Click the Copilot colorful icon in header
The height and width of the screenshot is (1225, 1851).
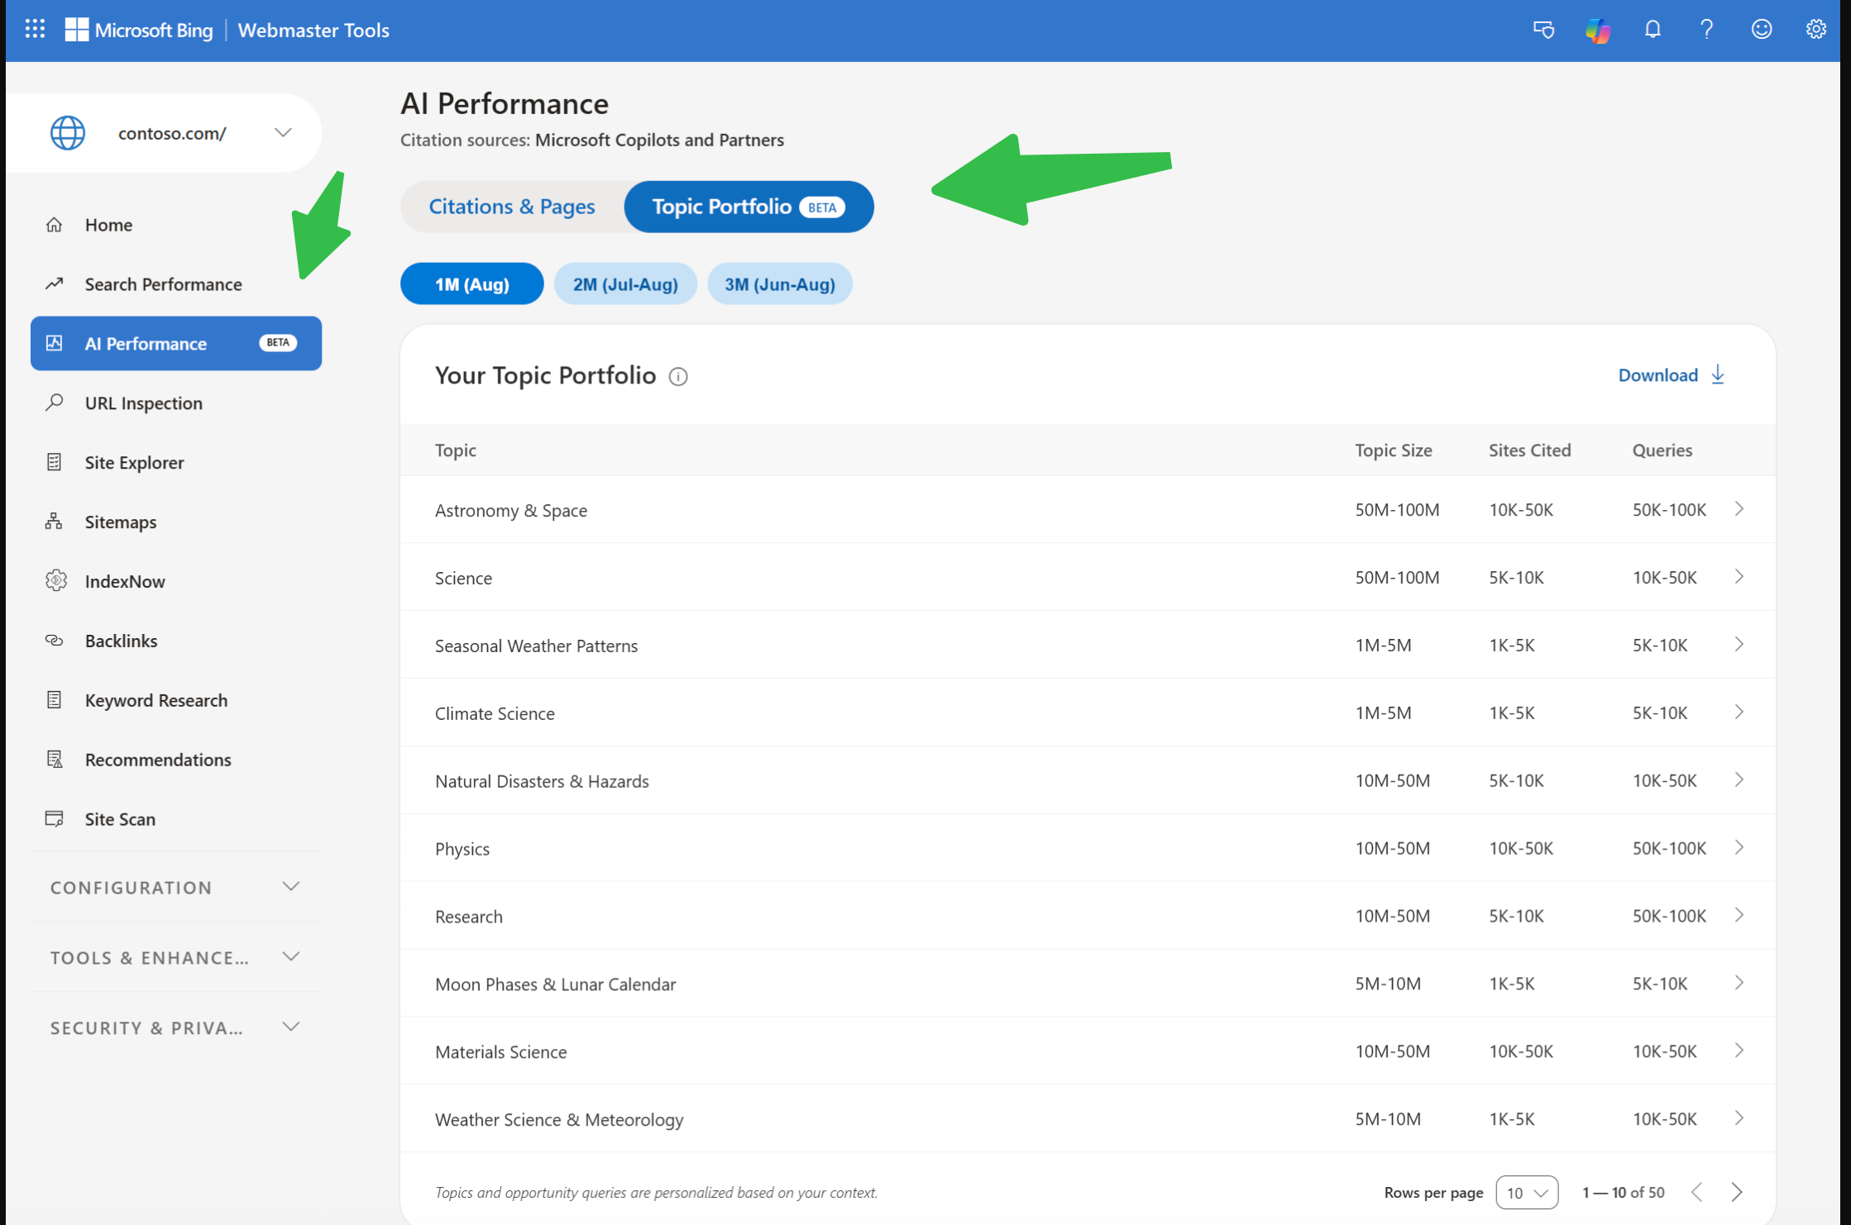point(1597,31)
